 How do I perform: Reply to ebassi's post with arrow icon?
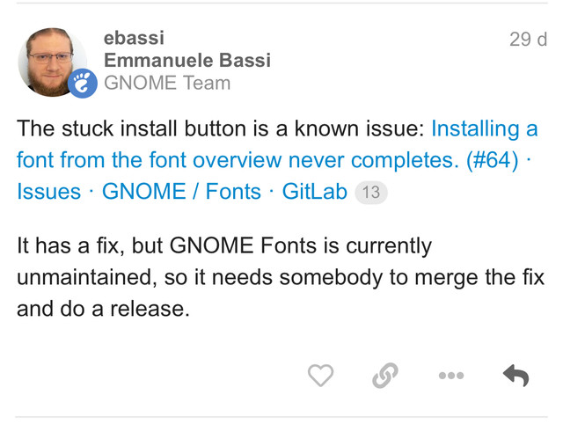pos(516,376)
